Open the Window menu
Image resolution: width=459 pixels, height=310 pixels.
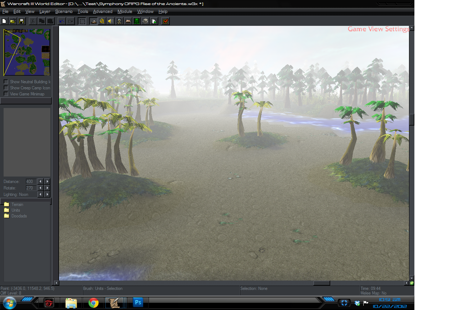click(x=145, y=11)
